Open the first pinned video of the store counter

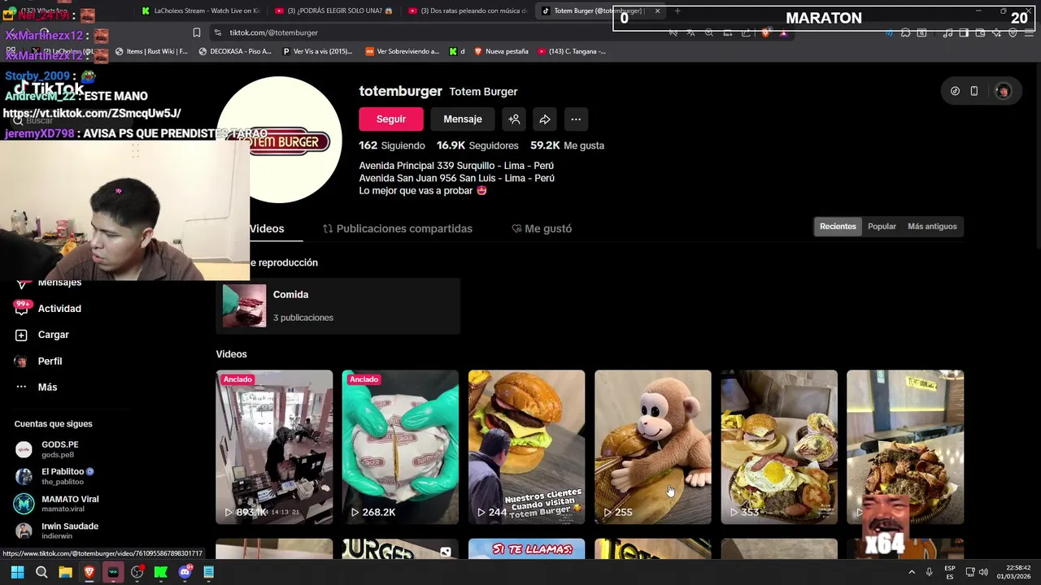click(274, 447)
